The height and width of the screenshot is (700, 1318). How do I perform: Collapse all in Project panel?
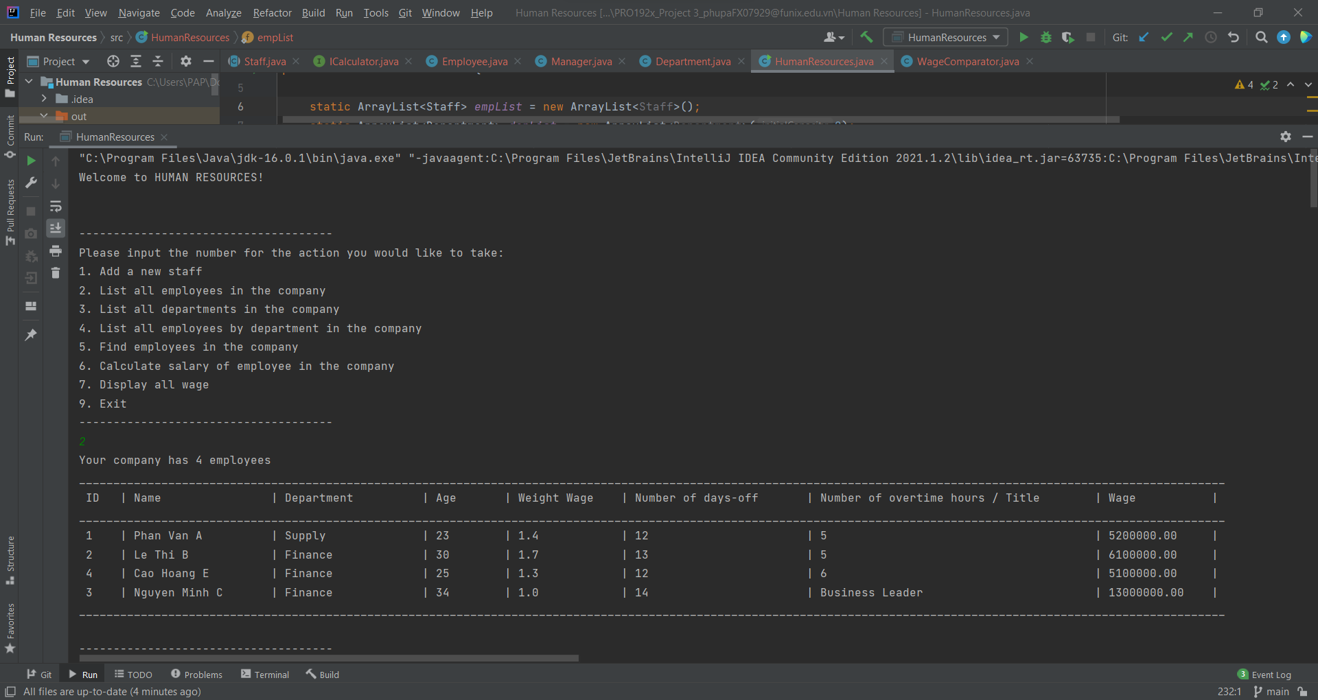158,62
